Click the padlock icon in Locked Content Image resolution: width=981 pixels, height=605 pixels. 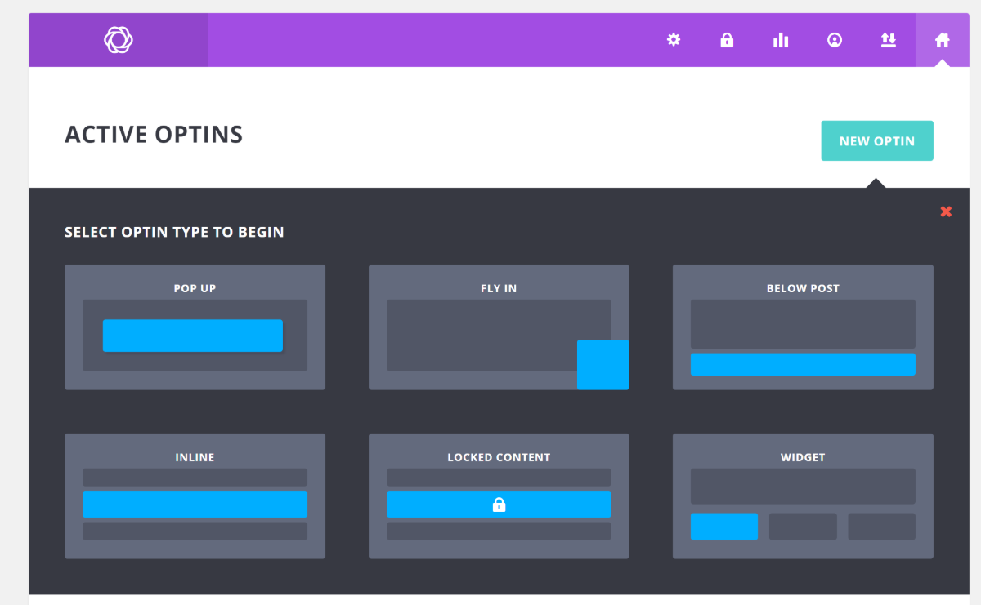tap(499, 505)
